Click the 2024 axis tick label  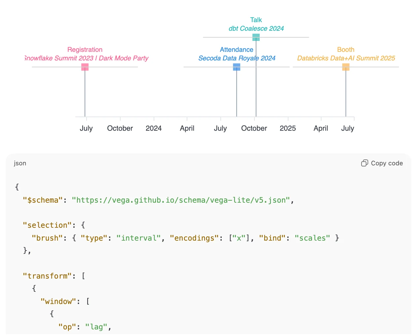click(x=154, y=128)
